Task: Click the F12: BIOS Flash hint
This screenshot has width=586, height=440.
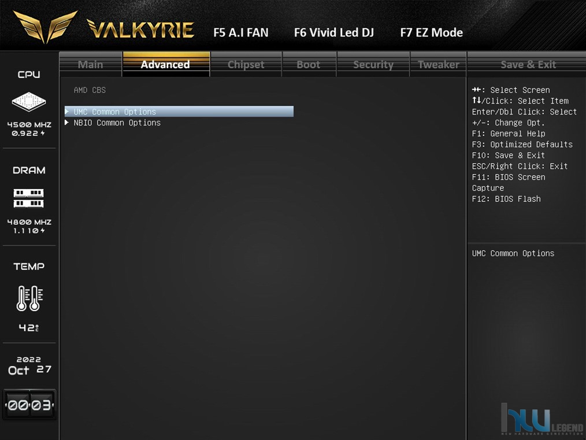Action: point(506,199)
